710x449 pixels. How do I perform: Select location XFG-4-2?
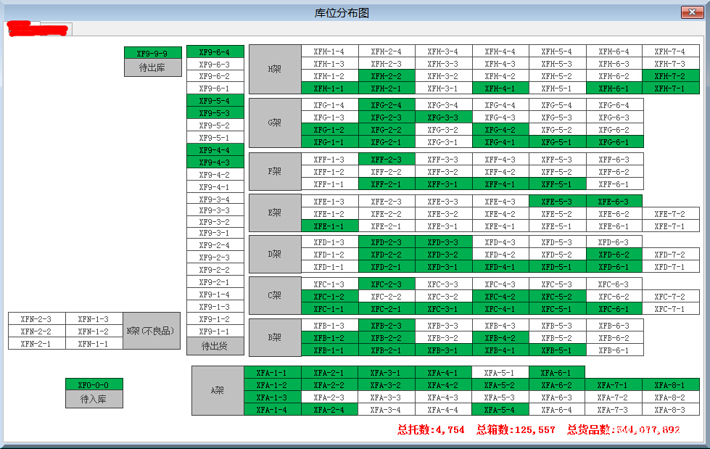click(x=500, y=130)
